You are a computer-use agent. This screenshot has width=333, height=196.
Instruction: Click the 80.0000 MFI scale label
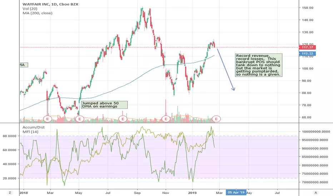pos(10,136)
